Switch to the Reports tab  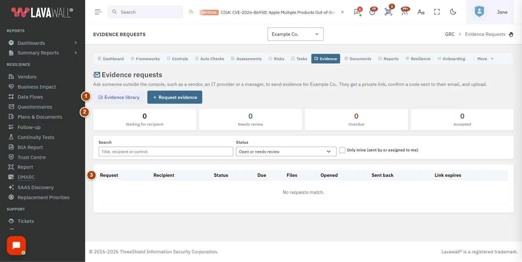point(388,58)
